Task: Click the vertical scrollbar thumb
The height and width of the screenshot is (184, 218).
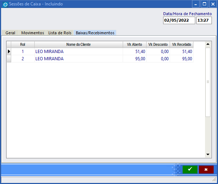Action: click(x=208, y=82)
